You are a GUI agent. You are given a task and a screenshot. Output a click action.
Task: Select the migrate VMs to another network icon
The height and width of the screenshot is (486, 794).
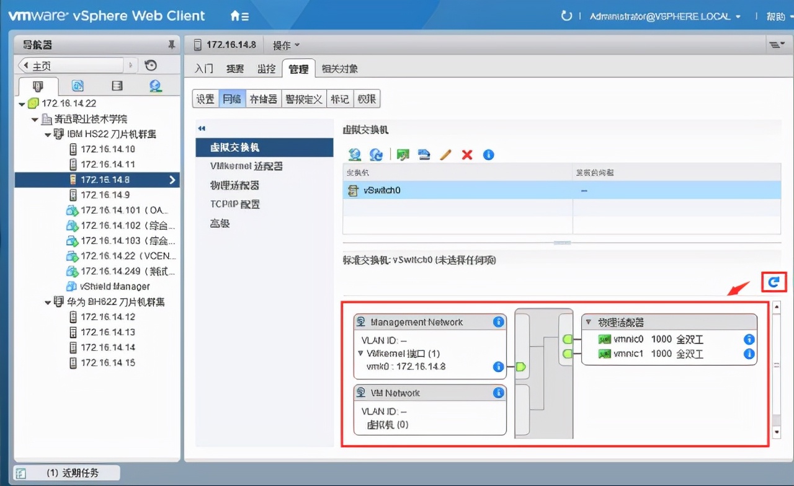point(403,154)
